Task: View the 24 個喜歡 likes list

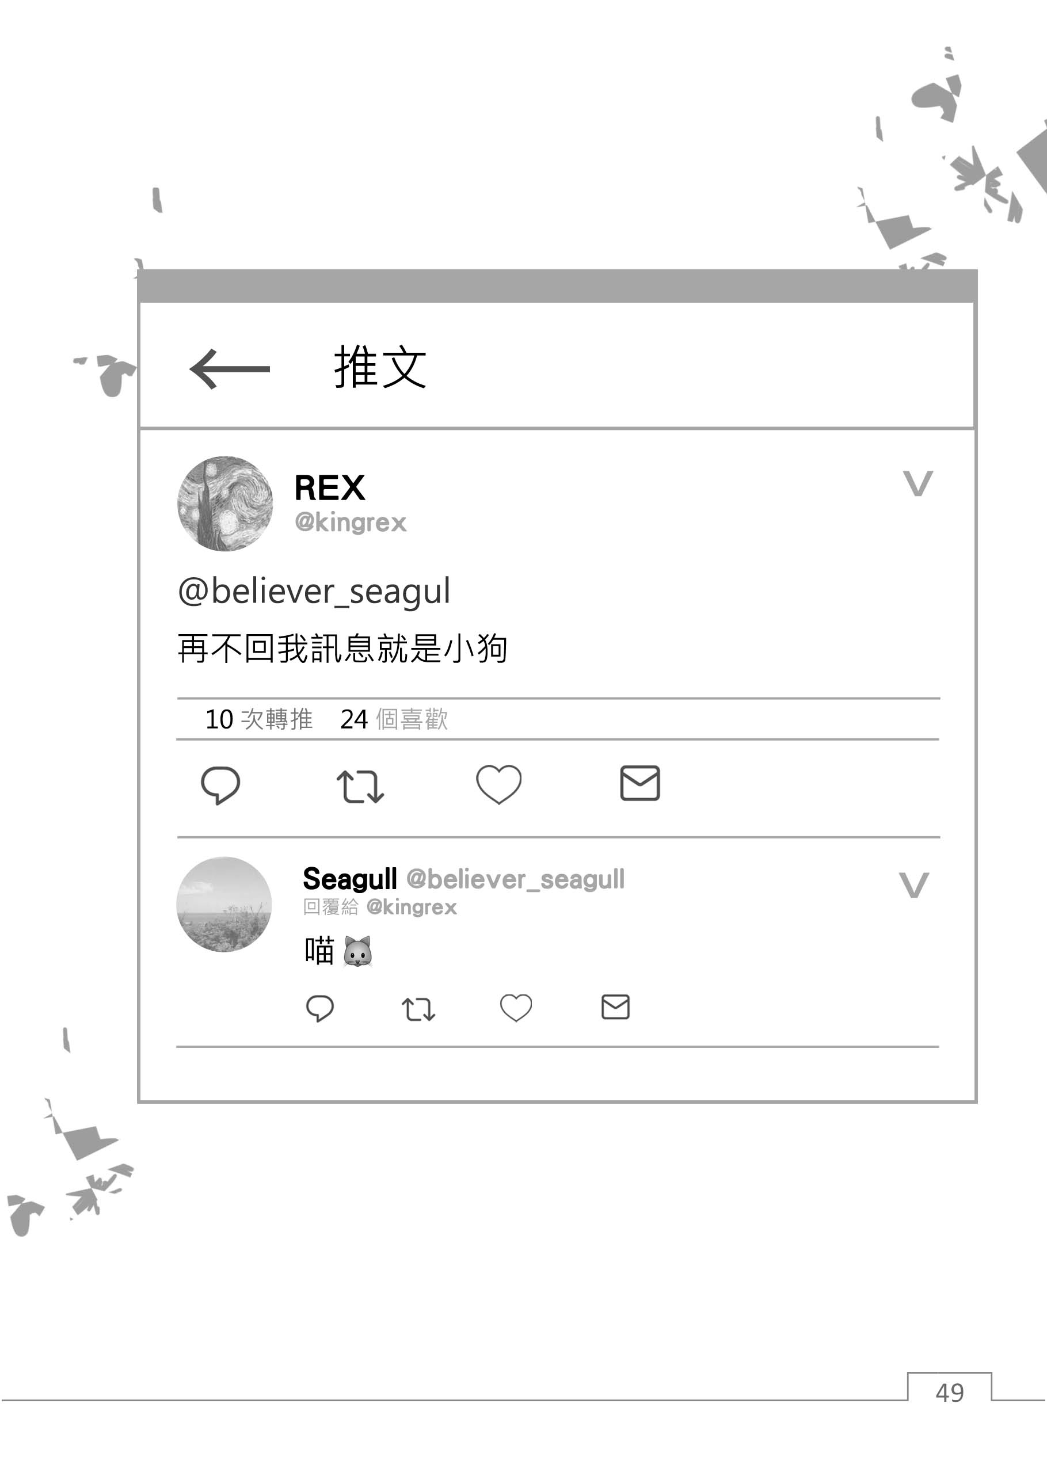Action: (x=394, y=719)
